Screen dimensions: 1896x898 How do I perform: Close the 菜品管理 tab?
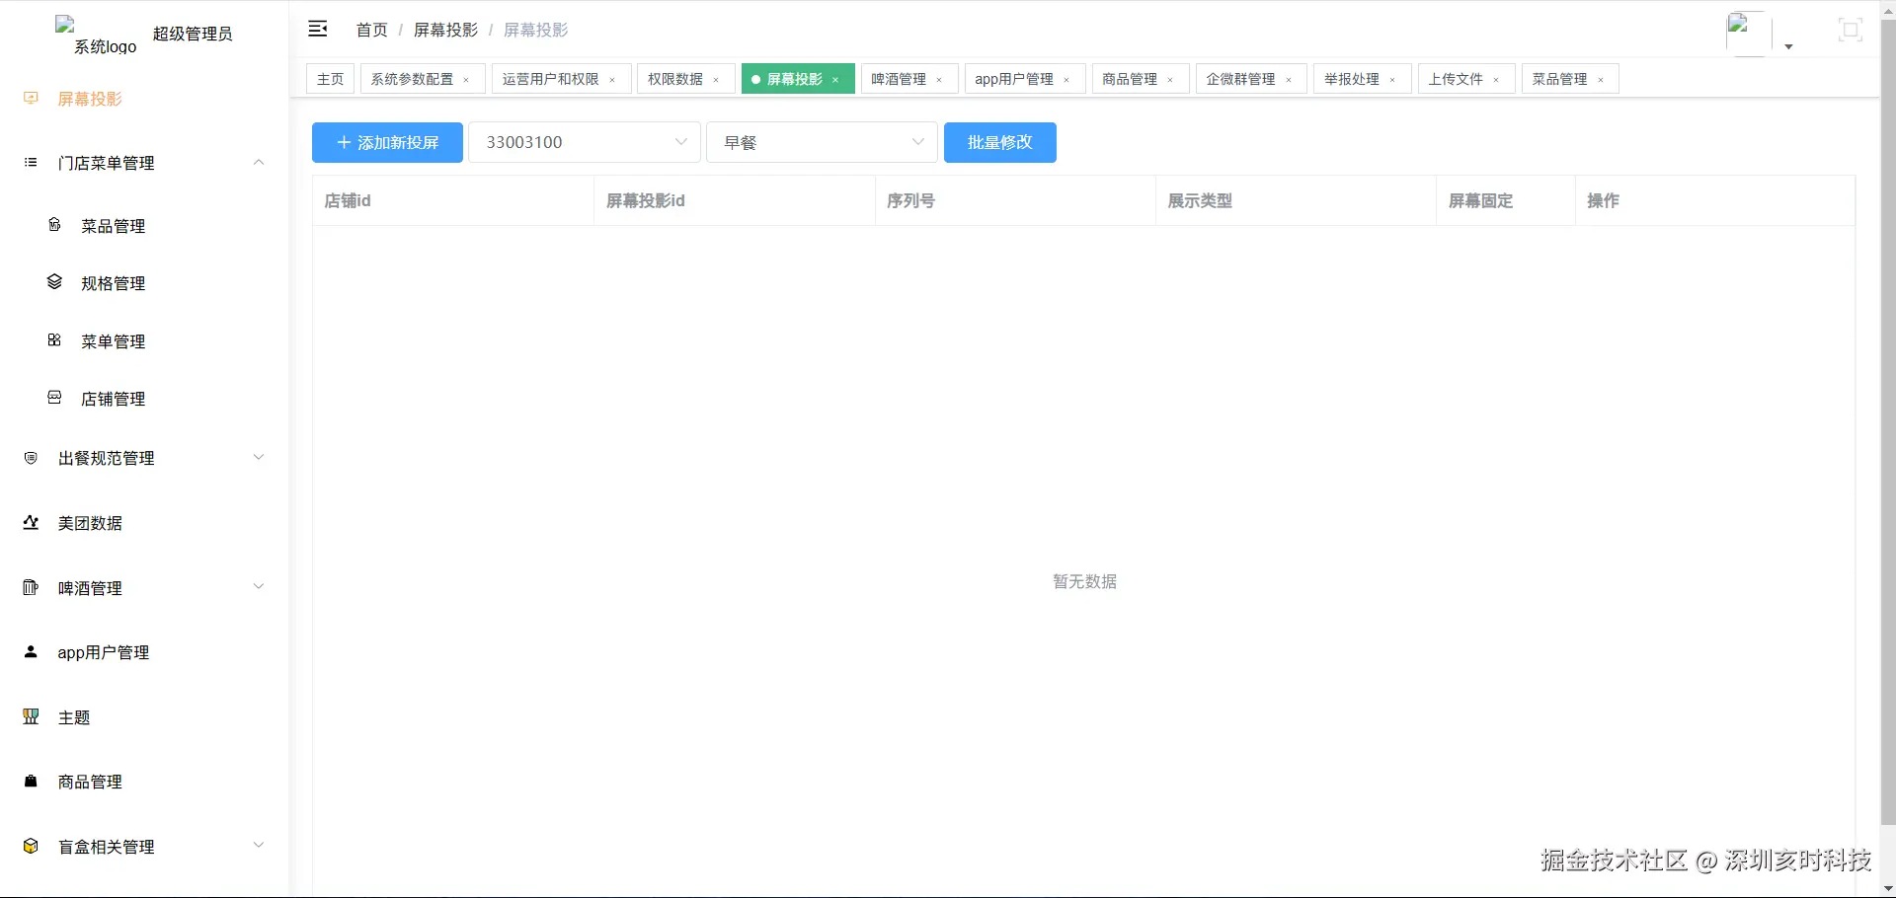pyautogui.click(x=1601, y=80)
